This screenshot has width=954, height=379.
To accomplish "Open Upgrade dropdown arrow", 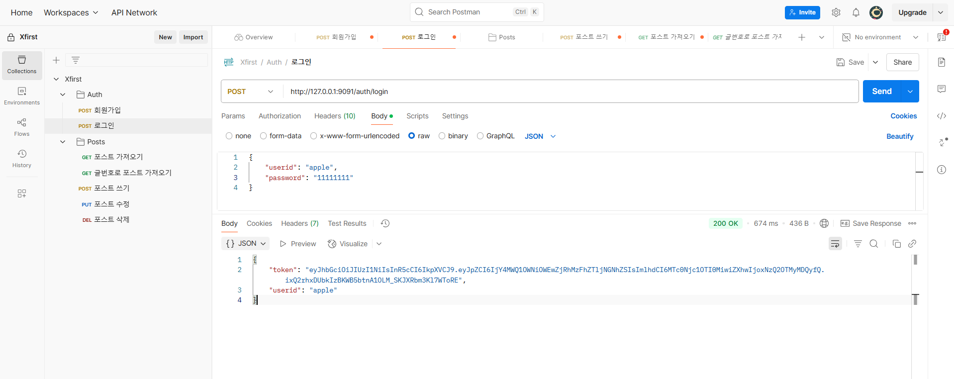I will [x=941, y=12].
